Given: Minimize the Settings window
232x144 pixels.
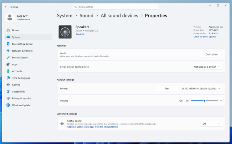Looking at the screenshot, I should point(210,5).
